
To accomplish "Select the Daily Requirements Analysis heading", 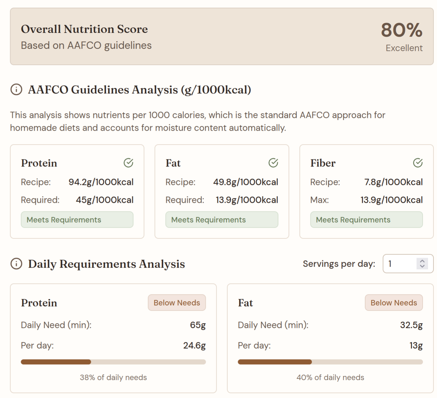I will coord(106,264).
